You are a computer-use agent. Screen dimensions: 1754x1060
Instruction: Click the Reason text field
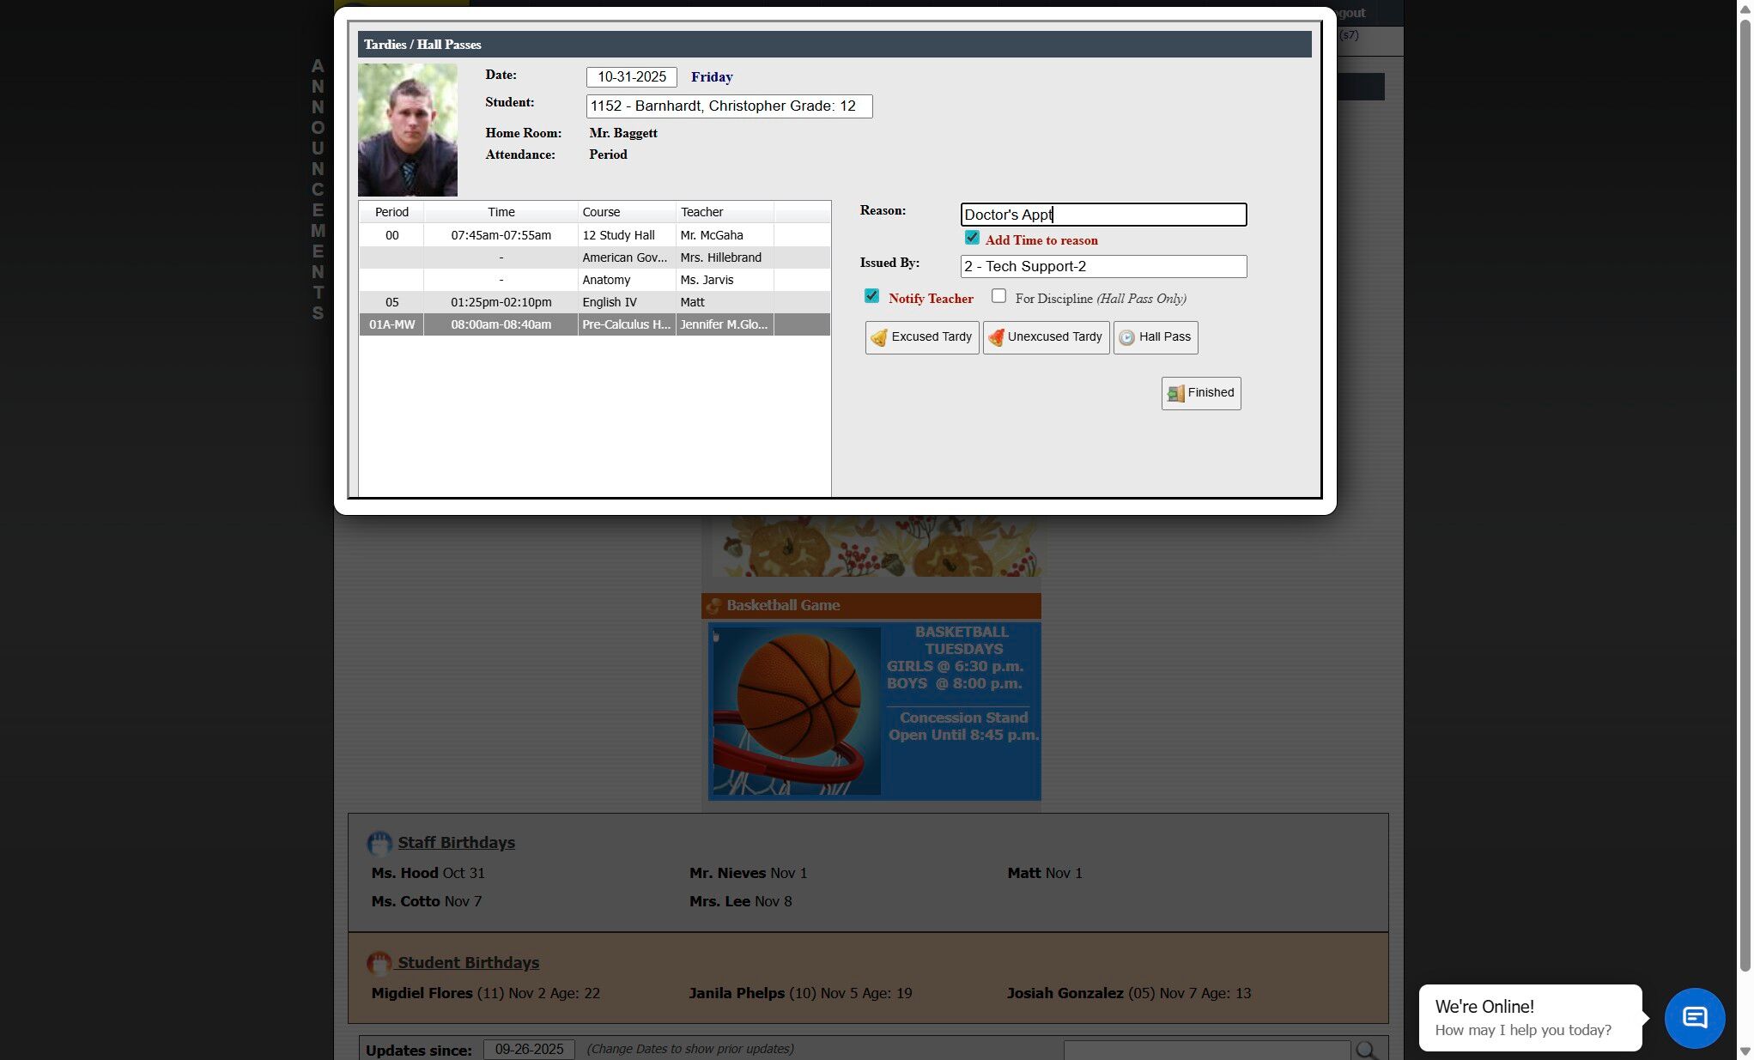[x=1102, y=215]
